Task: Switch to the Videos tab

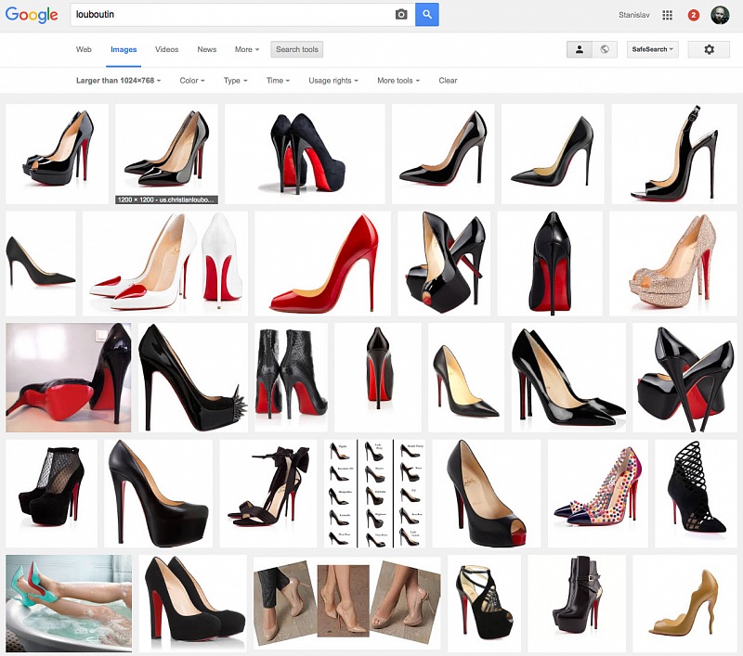Action: (167, 49)
